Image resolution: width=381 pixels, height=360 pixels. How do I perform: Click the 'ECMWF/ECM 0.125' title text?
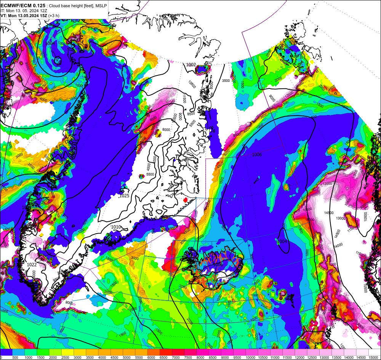point(23,6)
